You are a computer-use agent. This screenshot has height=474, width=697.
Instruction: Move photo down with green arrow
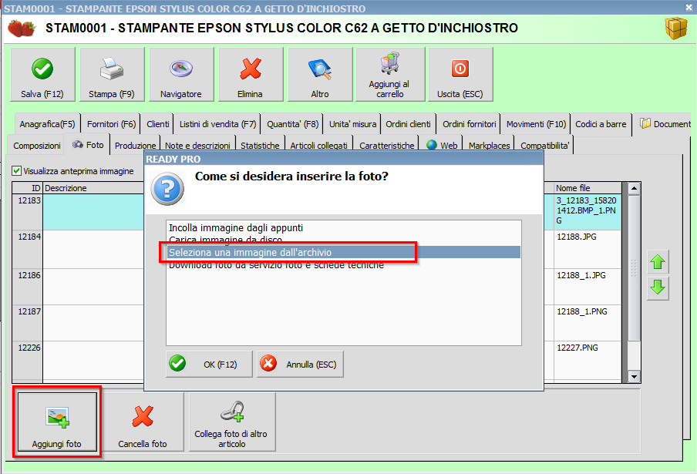(658, 287)
